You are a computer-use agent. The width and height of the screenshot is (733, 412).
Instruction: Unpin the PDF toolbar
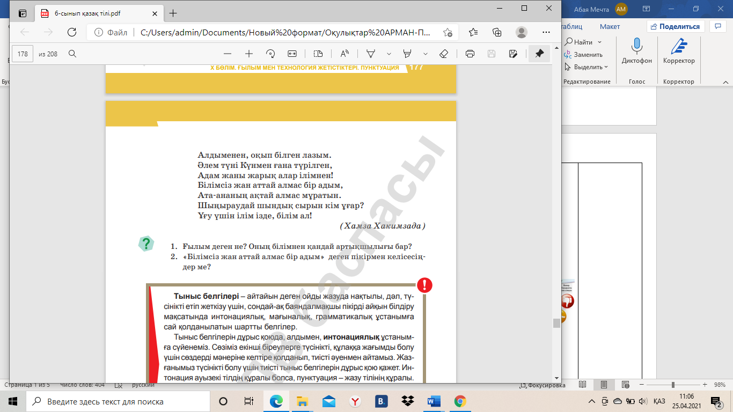tap(539, 54)
